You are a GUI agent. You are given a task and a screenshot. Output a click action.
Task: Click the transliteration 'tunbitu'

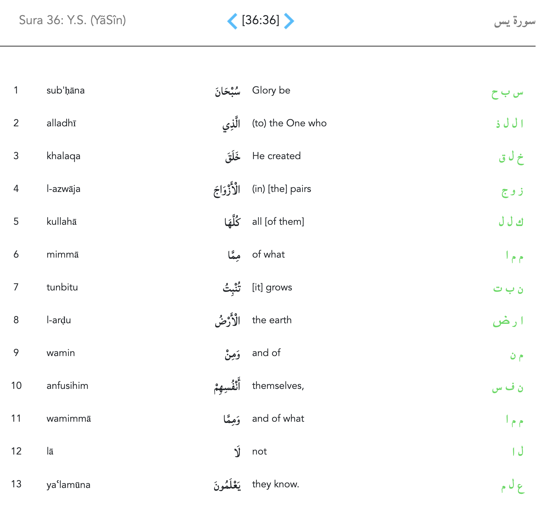pos(62,287)
